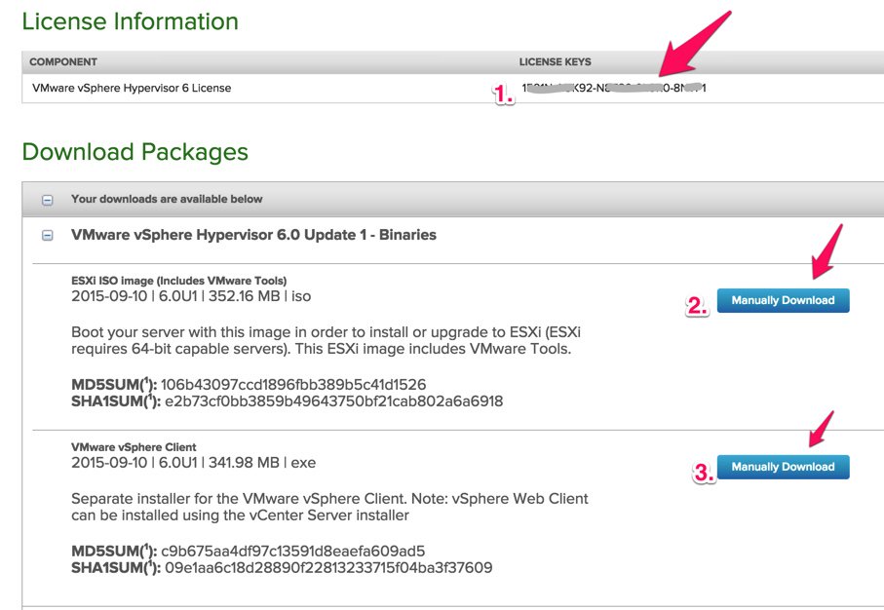The width and height of the screenshot is (884, 610).
Task: Click the '341.98 MB | exe' details line
Action: [193, 463]
